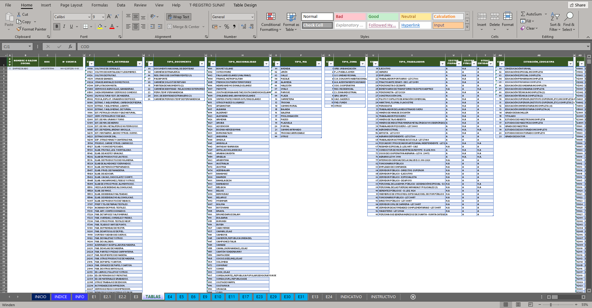Apply the Check Cell style

pos(317,25)
